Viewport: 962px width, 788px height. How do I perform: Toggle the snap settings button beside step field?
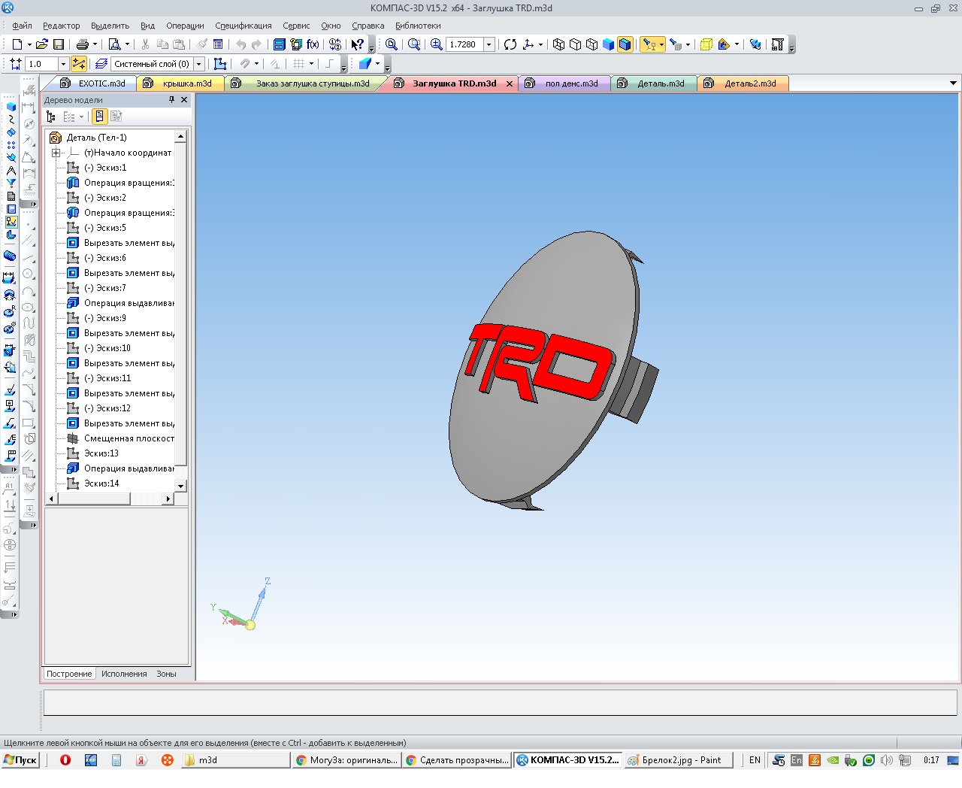pos(79,64)
